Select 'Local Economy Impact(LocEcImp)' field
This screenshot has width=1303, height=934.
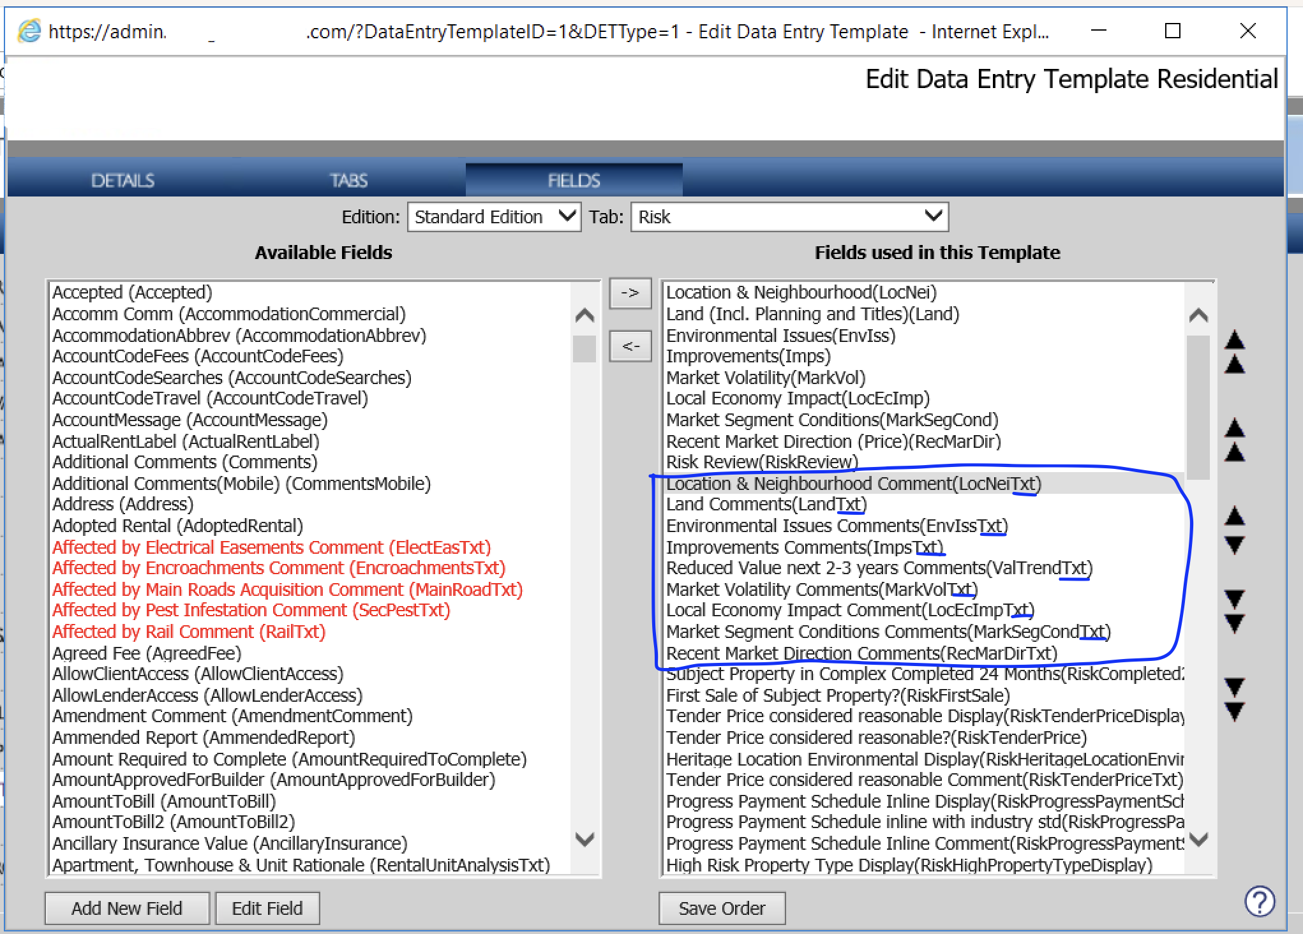[x=798, y=398]
